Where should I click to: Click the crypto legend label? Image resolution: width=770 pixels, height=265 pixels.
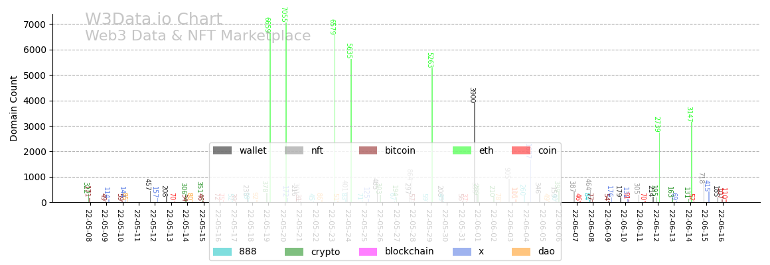tap(325, 252)
